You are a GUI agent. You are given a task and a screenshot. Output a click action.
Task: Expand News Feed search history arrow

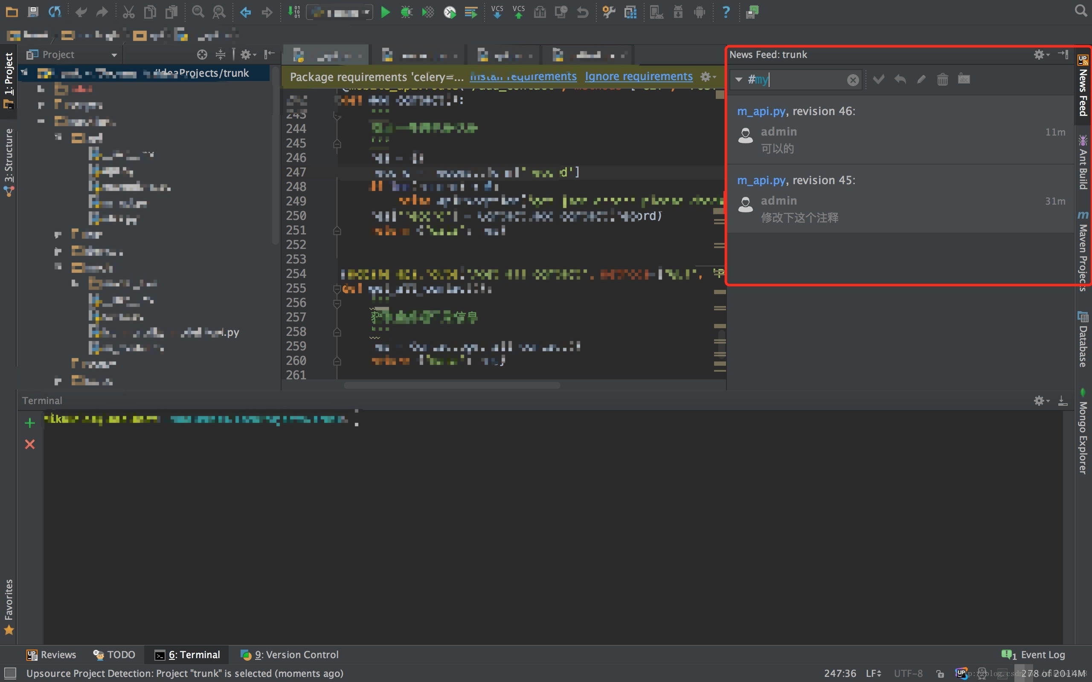pyautogui.click(x=739, y=80)
